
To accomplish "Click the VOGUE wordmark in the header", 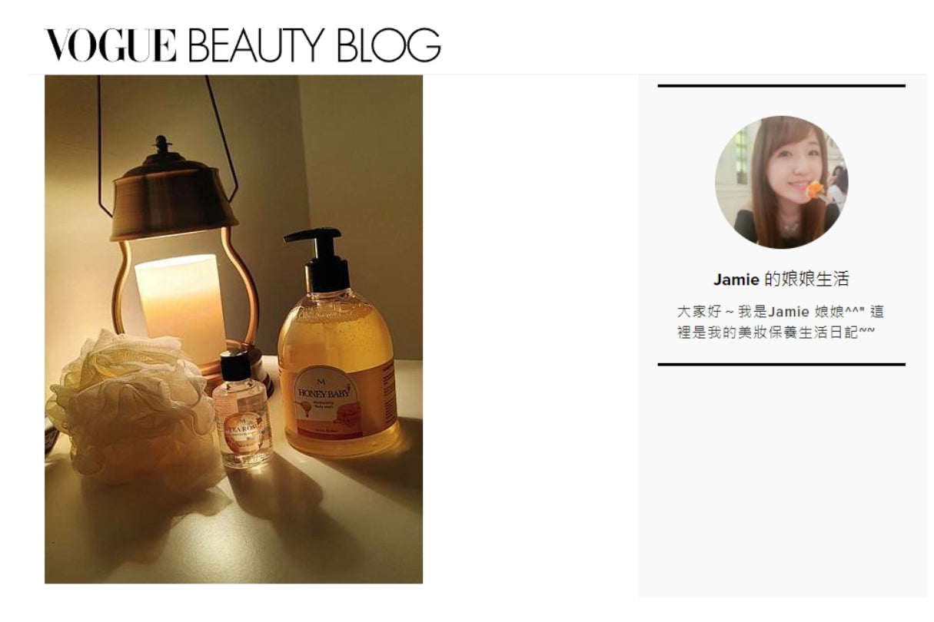I will coord(111,45).
